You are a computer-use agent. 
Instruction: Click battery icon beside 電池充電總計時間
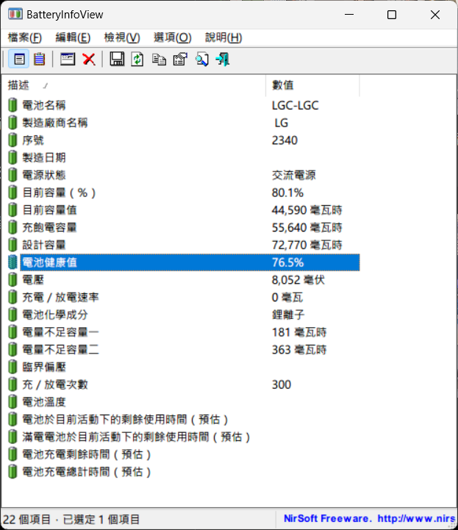coord(12,472)
